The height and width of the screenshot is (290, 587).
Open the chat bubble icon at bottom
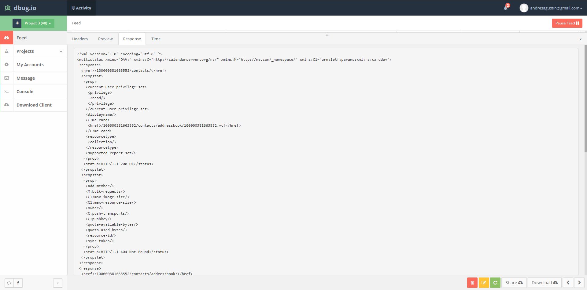pyautogui.click(x=9, y=283)
